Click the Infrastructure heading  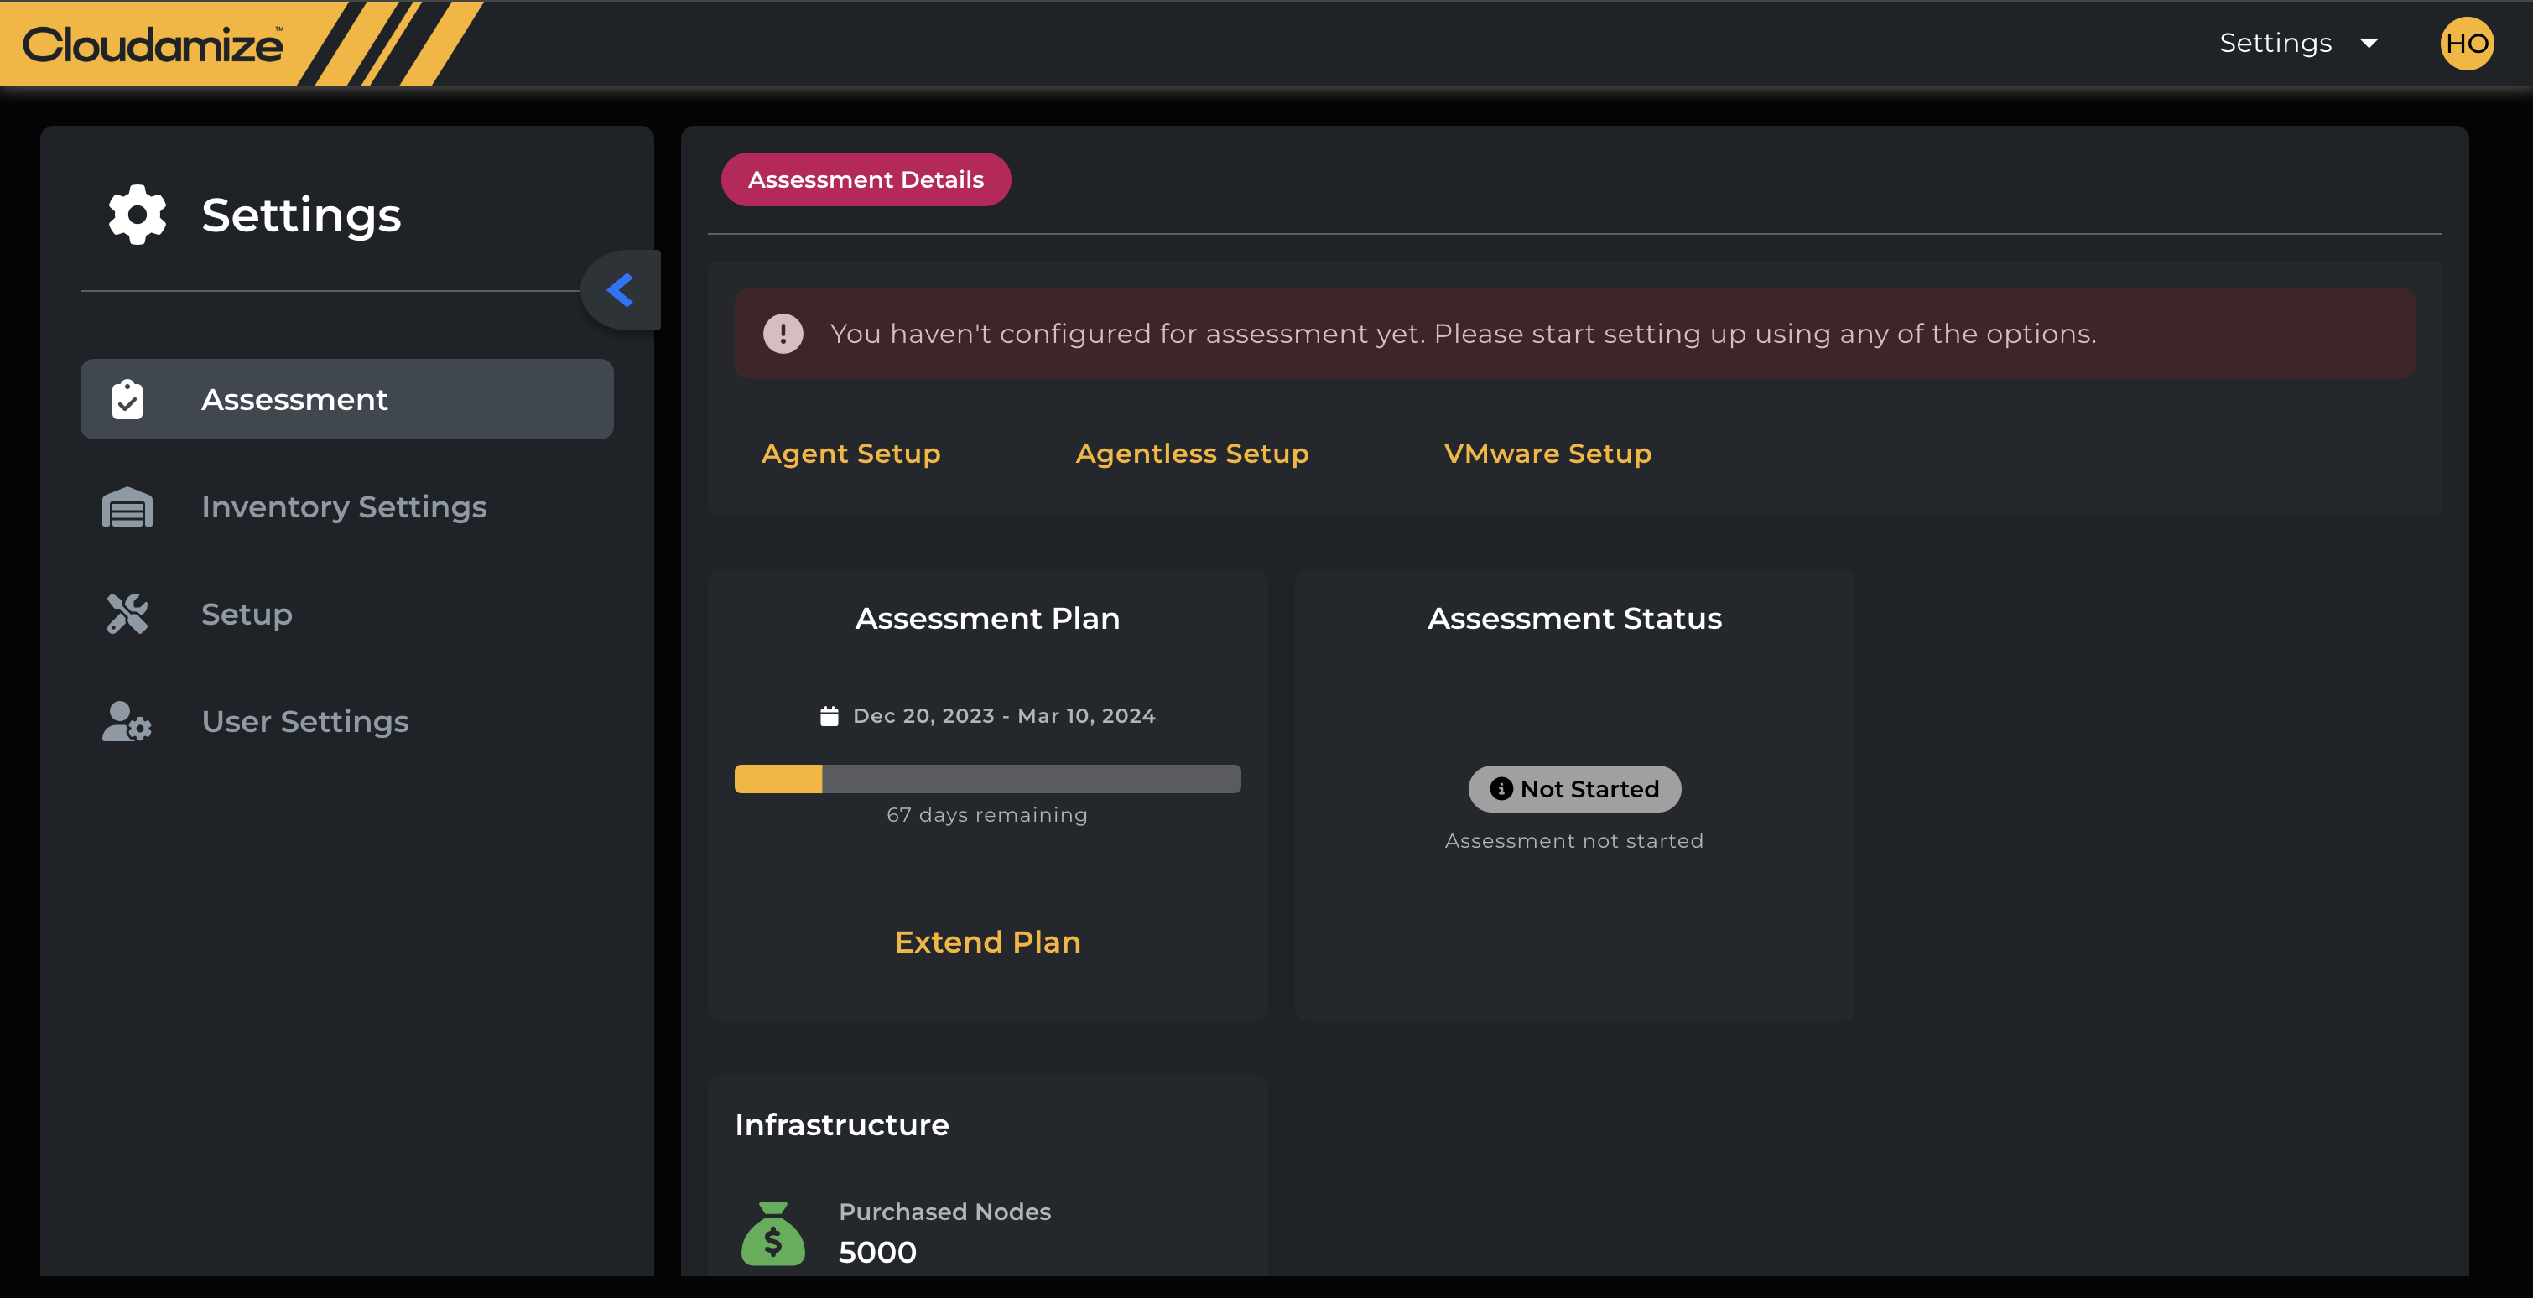tap(842, 1125)
